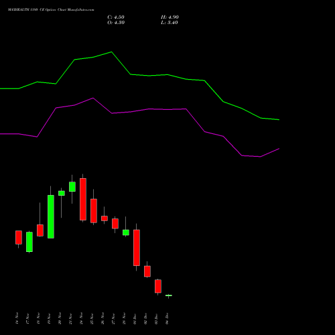This screenshot has width=335, height=335.
Task: Click the peak of the purple indicator line
Action: [93, 98]
